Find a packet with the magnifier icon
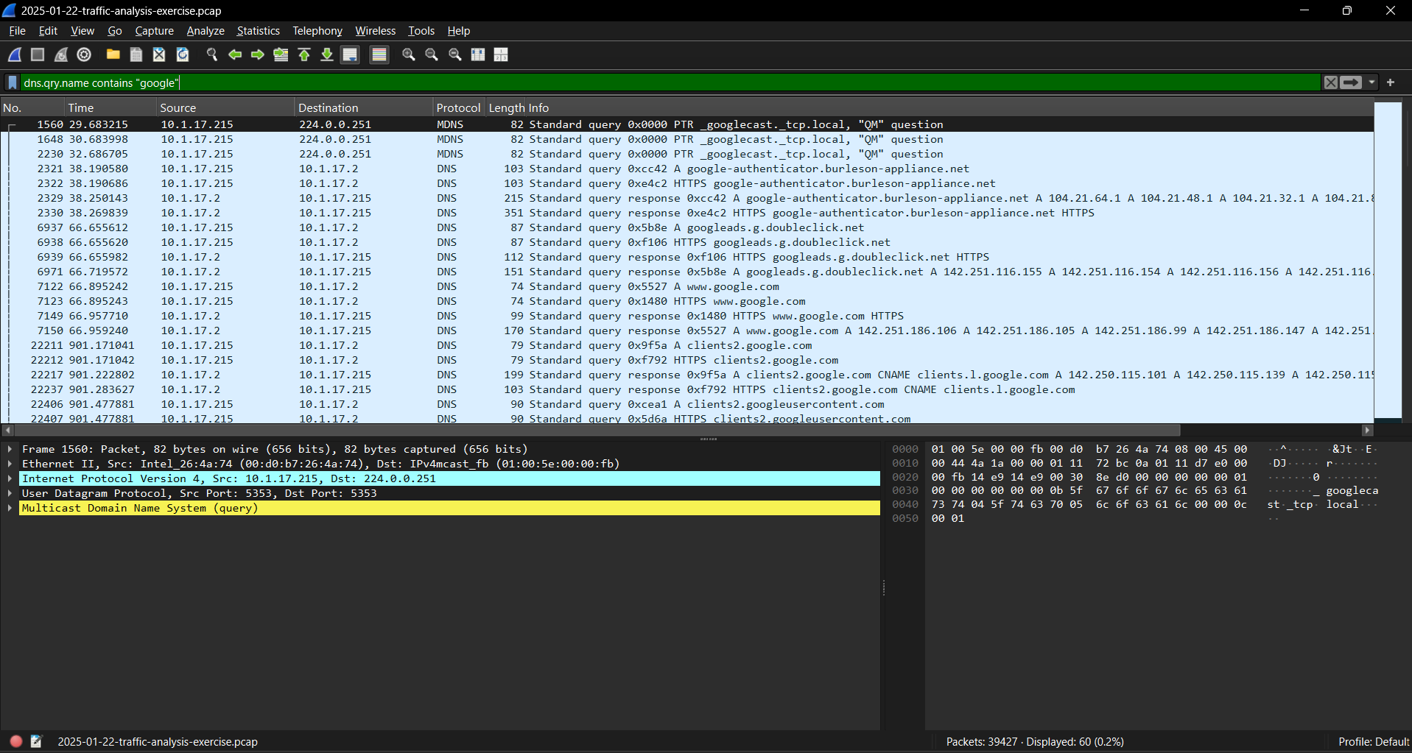This screenshot has height=753, width=1412. coord(211,54)
